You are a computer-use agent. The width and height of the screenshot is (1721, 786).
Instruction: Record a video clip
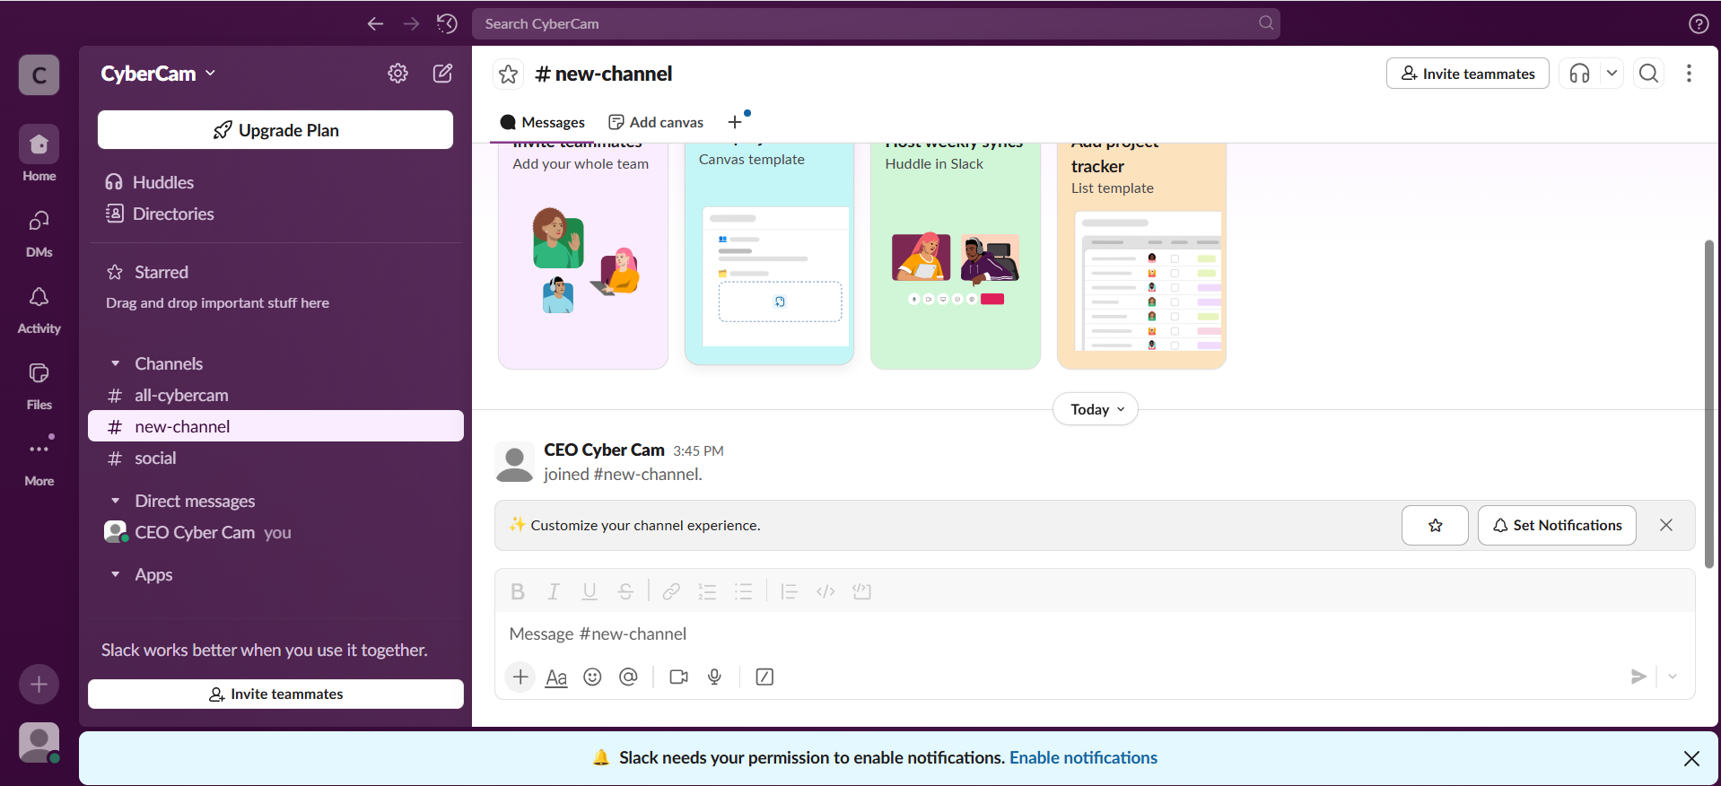coord(678,677)
